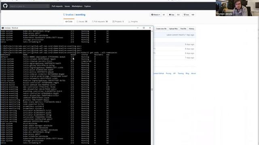Open Pricing footer link

[168, 73]
